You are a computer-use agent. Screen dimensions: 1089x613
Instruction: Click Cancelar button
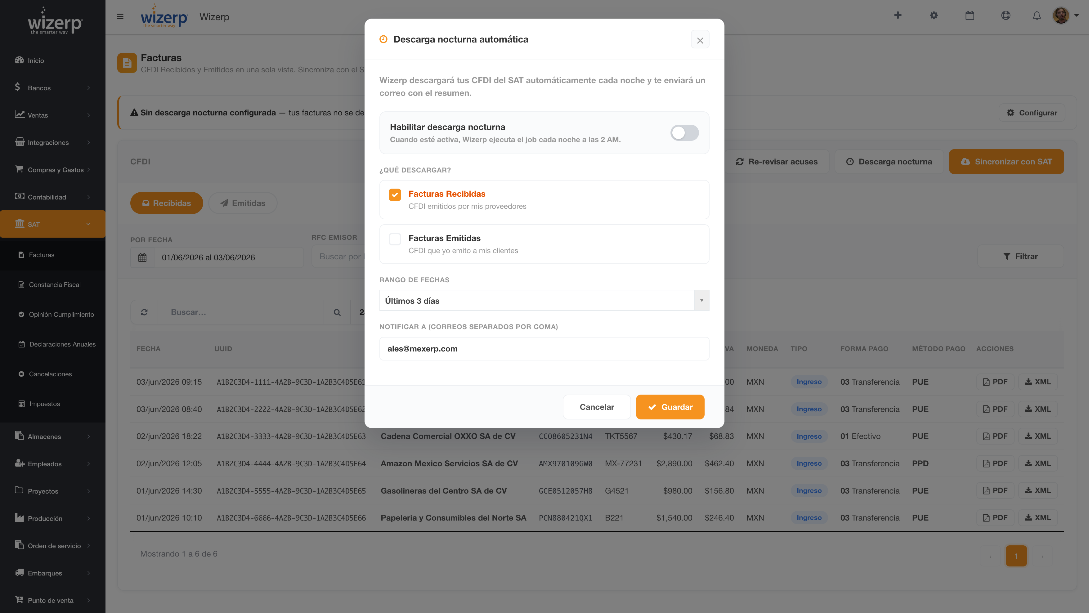(x=597, y=407)
